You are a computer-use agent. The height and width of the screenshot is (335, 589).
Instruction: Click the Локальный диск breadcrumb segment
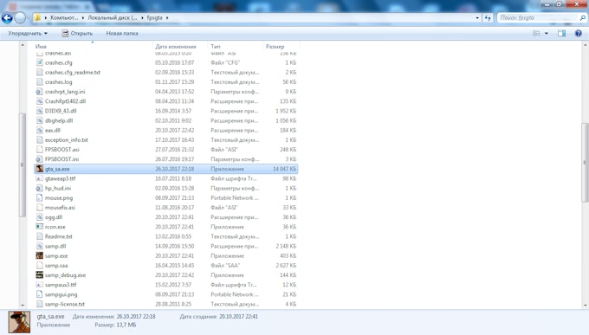(x=113, y=17)
